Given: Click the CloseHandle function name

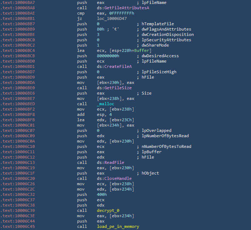Looking at the screenshot, I should (x=118, y=178).
